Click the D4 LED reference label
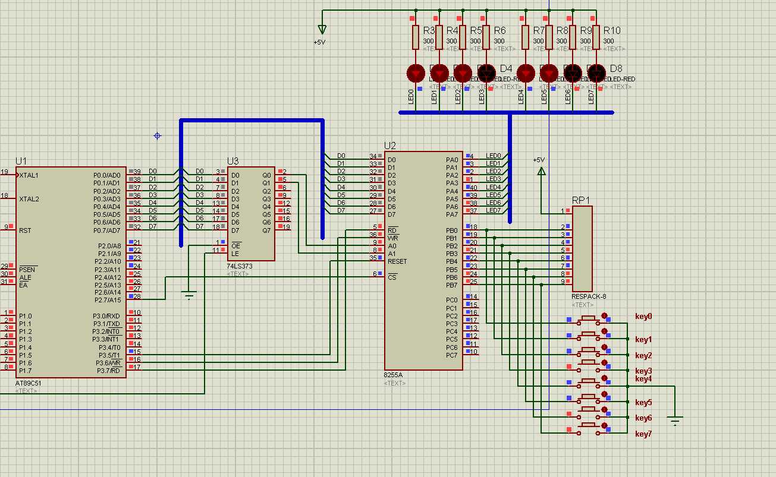Screen dimensions: 776x477 coord(506,68)
